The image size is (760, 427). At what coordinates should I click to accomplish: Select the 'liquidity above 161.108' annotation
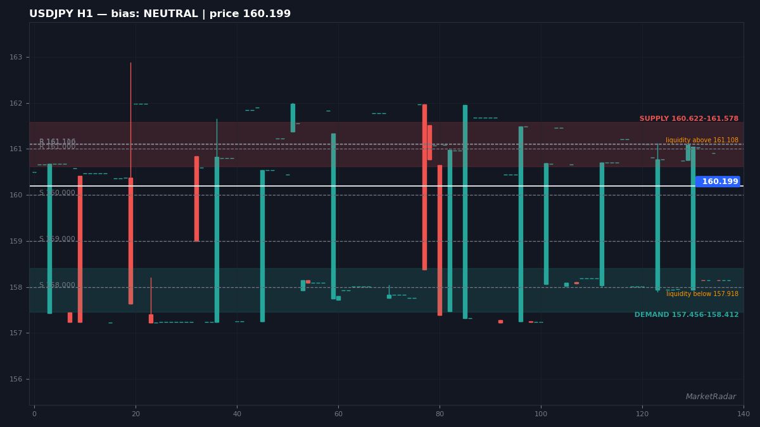click(x=702, y=140)
